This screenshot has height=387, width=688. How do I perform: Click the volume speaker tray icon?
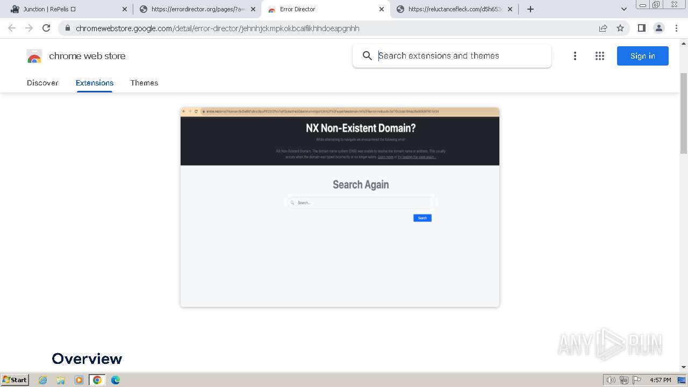point(611,380)
